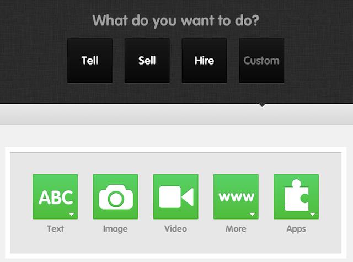
Task: Insert a Video with the camcorder icon
Action: click(x=175, y=196)
